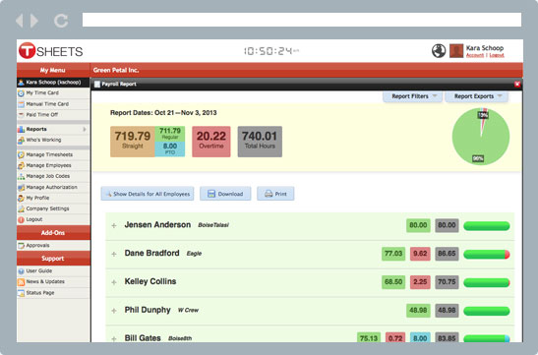Open the Report Exports dropdown
The height and width of the screenshot is (355, 538).
477,96
